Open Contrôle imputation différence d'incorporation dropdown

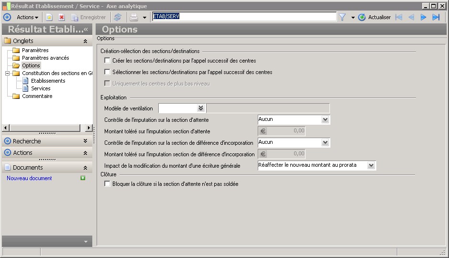pyautogui.click(x=325, y=142)
